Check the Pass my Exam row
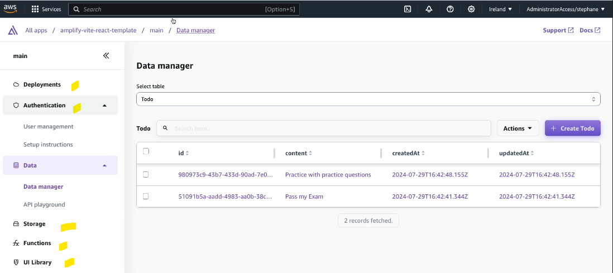The height and width of the screenshot is (273, 613). point(146,197)
